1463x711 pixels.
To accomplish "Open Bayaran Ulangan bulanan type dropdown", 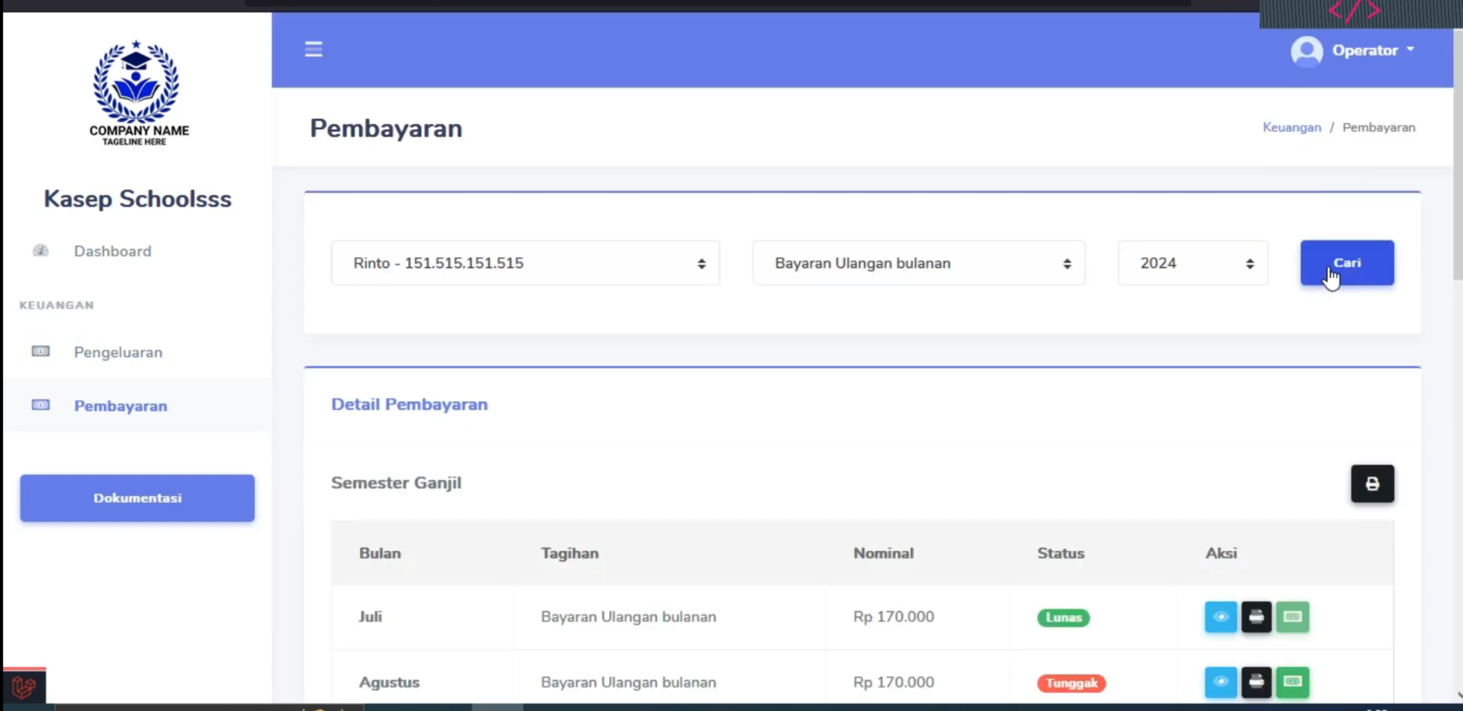I will pyautogui.click(x=919, y=263).
